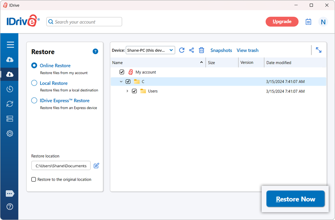Open the hamburger menu in sidebar
This screenshot has width=335, height=220.
click(10, 45)
